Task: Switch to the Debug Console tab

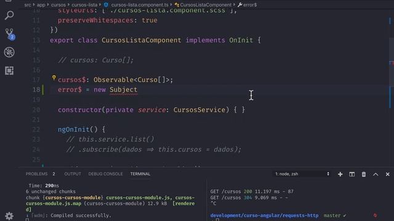Action: tap(105, 174)
